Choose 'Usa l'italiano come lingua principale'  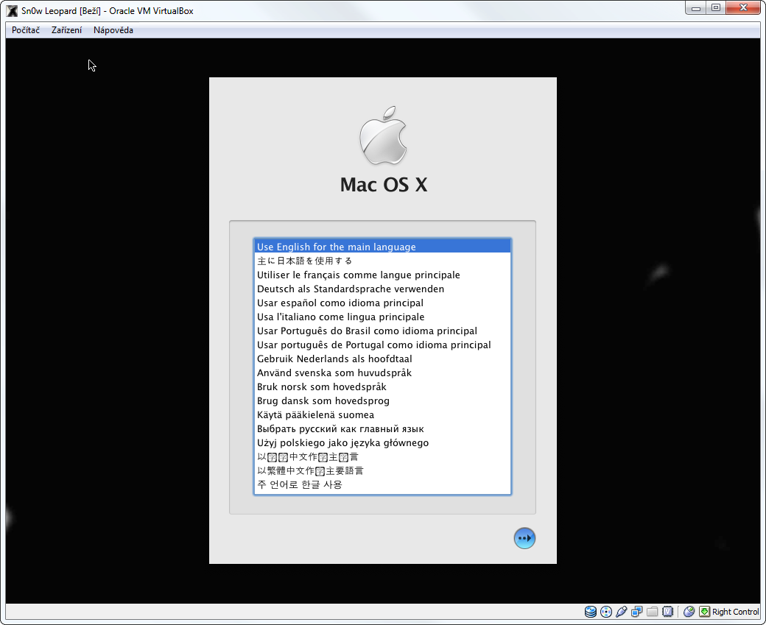382,317
